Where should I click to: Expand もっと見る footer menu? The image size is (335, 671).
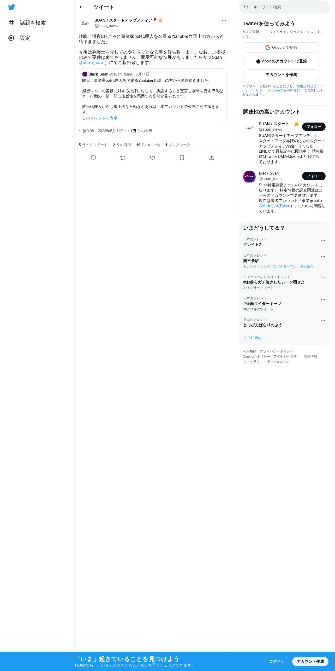coord(253,362)
